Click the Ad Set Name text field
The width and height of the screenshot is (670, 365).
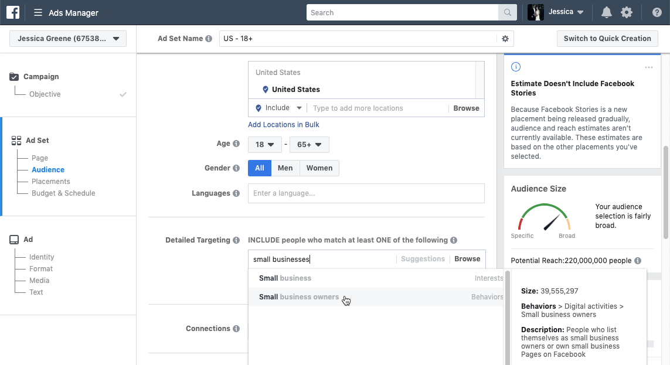[358, 39]
